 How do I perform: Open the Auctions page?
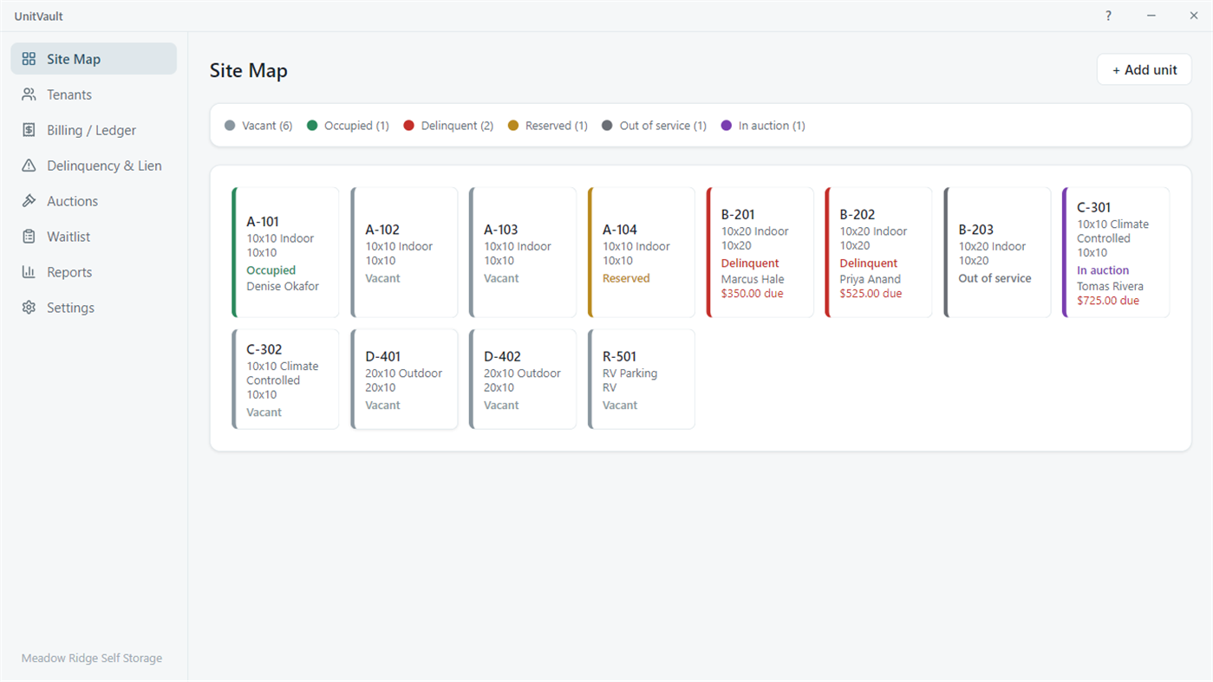click(94, 201)
